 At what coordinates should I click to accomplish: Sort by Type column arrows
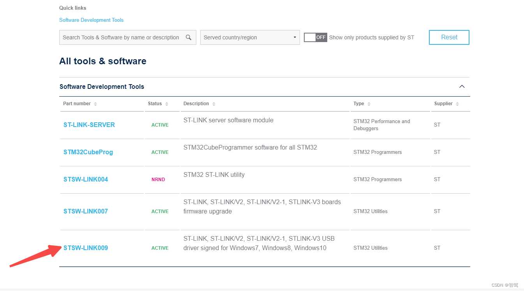pos(369,104)
